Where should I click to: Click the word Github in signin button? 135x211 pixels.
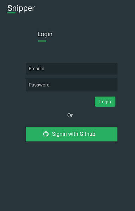(x=88, y=134)
